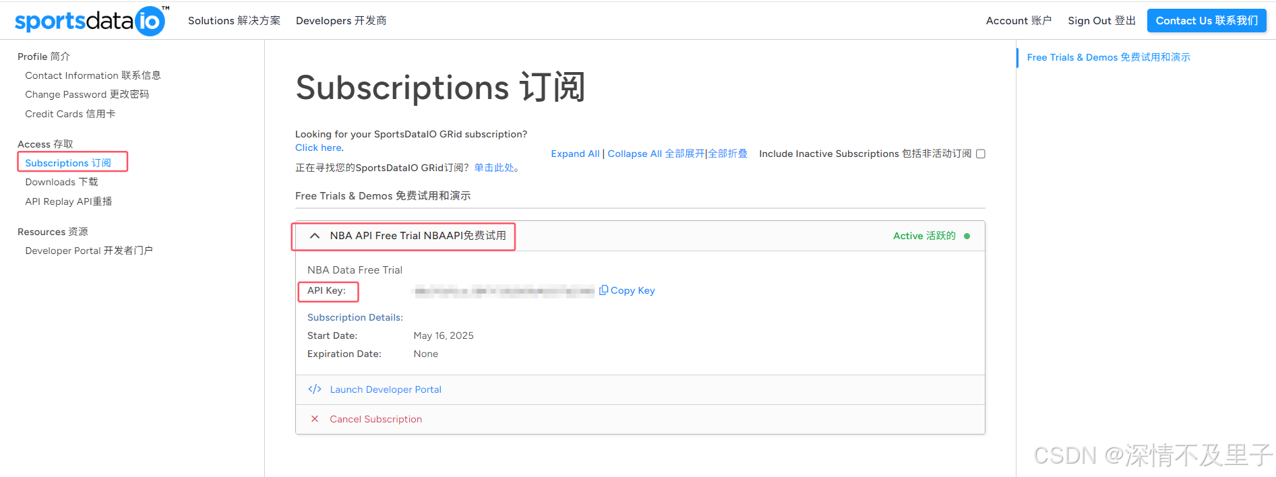The image size is (1276, 477).
Task: Open Contact Information in sidebar
Action: coord(93,75)
